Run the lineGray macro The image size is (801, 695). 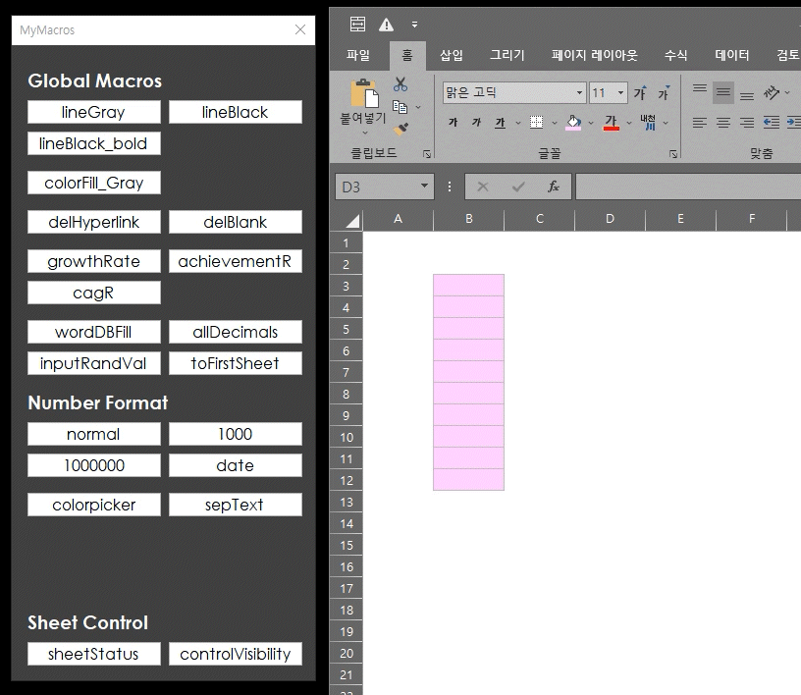click(94, 112)
